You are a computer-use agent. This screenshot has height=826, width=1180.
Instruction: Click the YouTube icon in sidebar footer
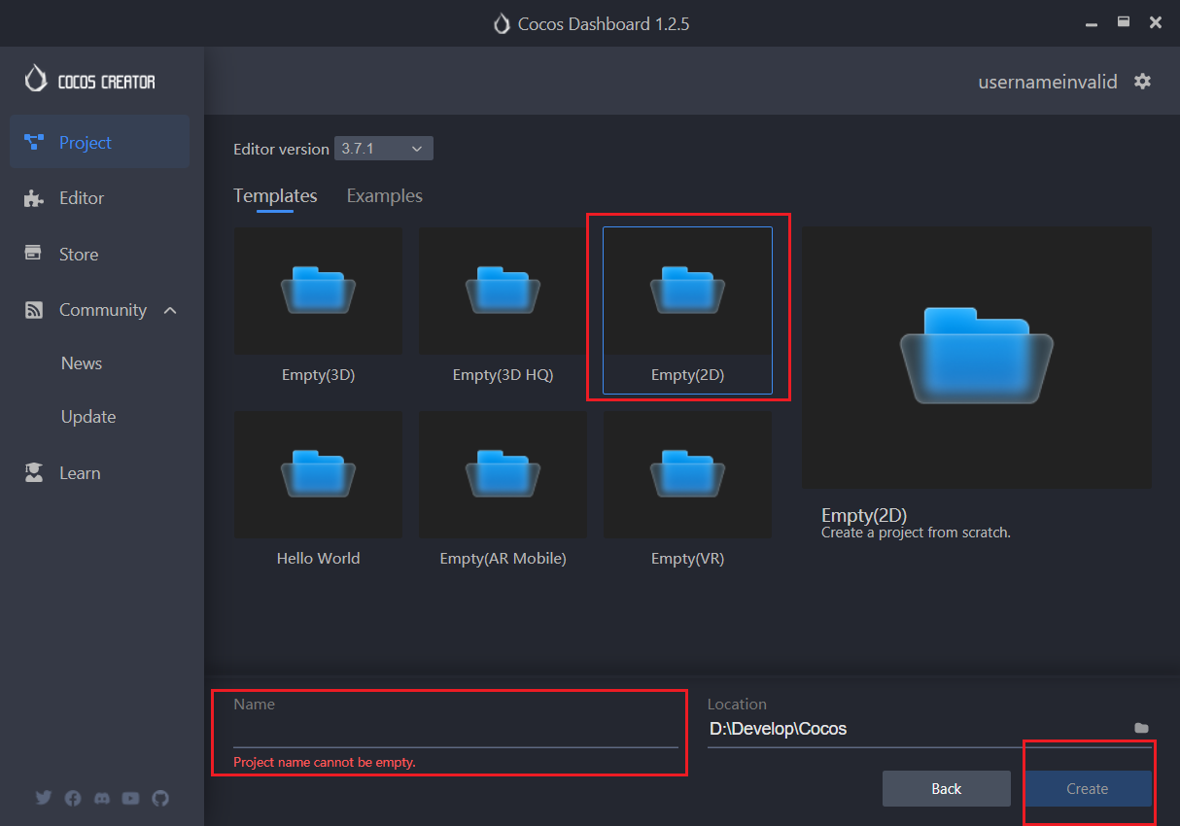131,798
